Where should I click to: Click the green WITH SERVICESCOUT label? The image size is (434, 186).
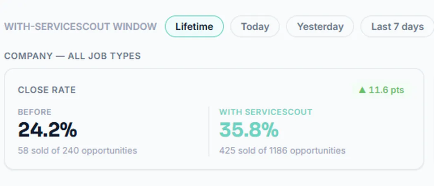coord(266,112)
